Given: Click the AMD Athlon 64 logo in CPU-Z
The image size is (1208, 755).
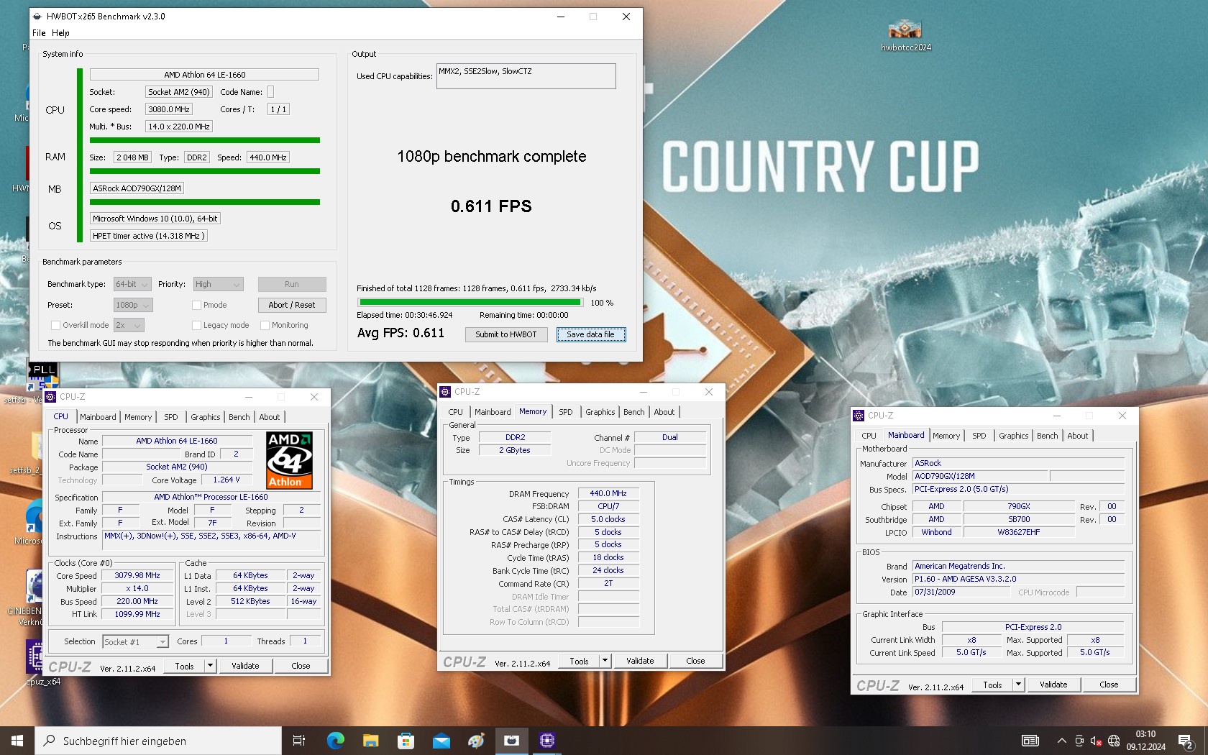Looking at the screenshot, I should pos(289,460).
